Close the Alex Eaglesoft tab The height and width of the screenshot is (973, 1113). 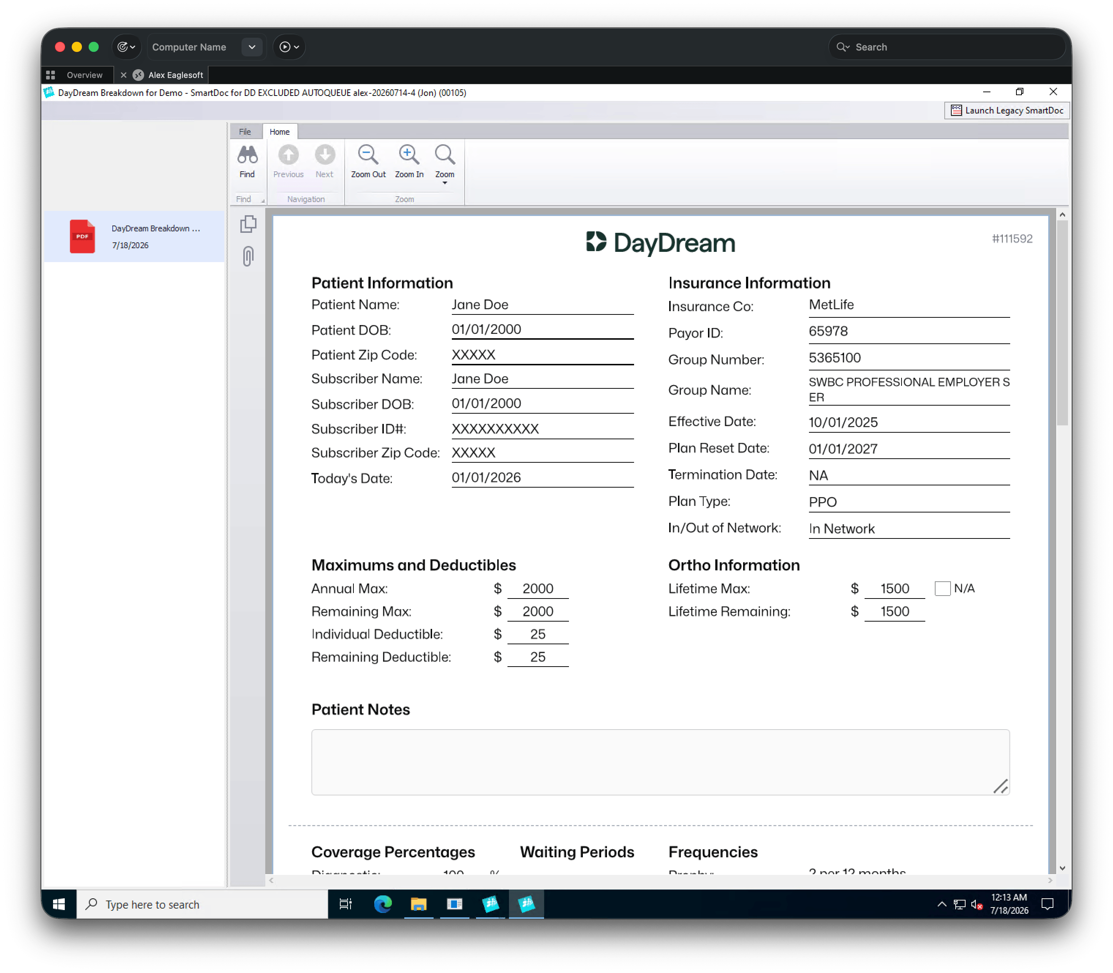123,75
